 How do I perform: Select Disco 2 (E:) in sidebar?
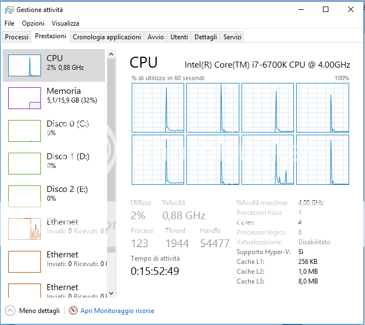25,196
